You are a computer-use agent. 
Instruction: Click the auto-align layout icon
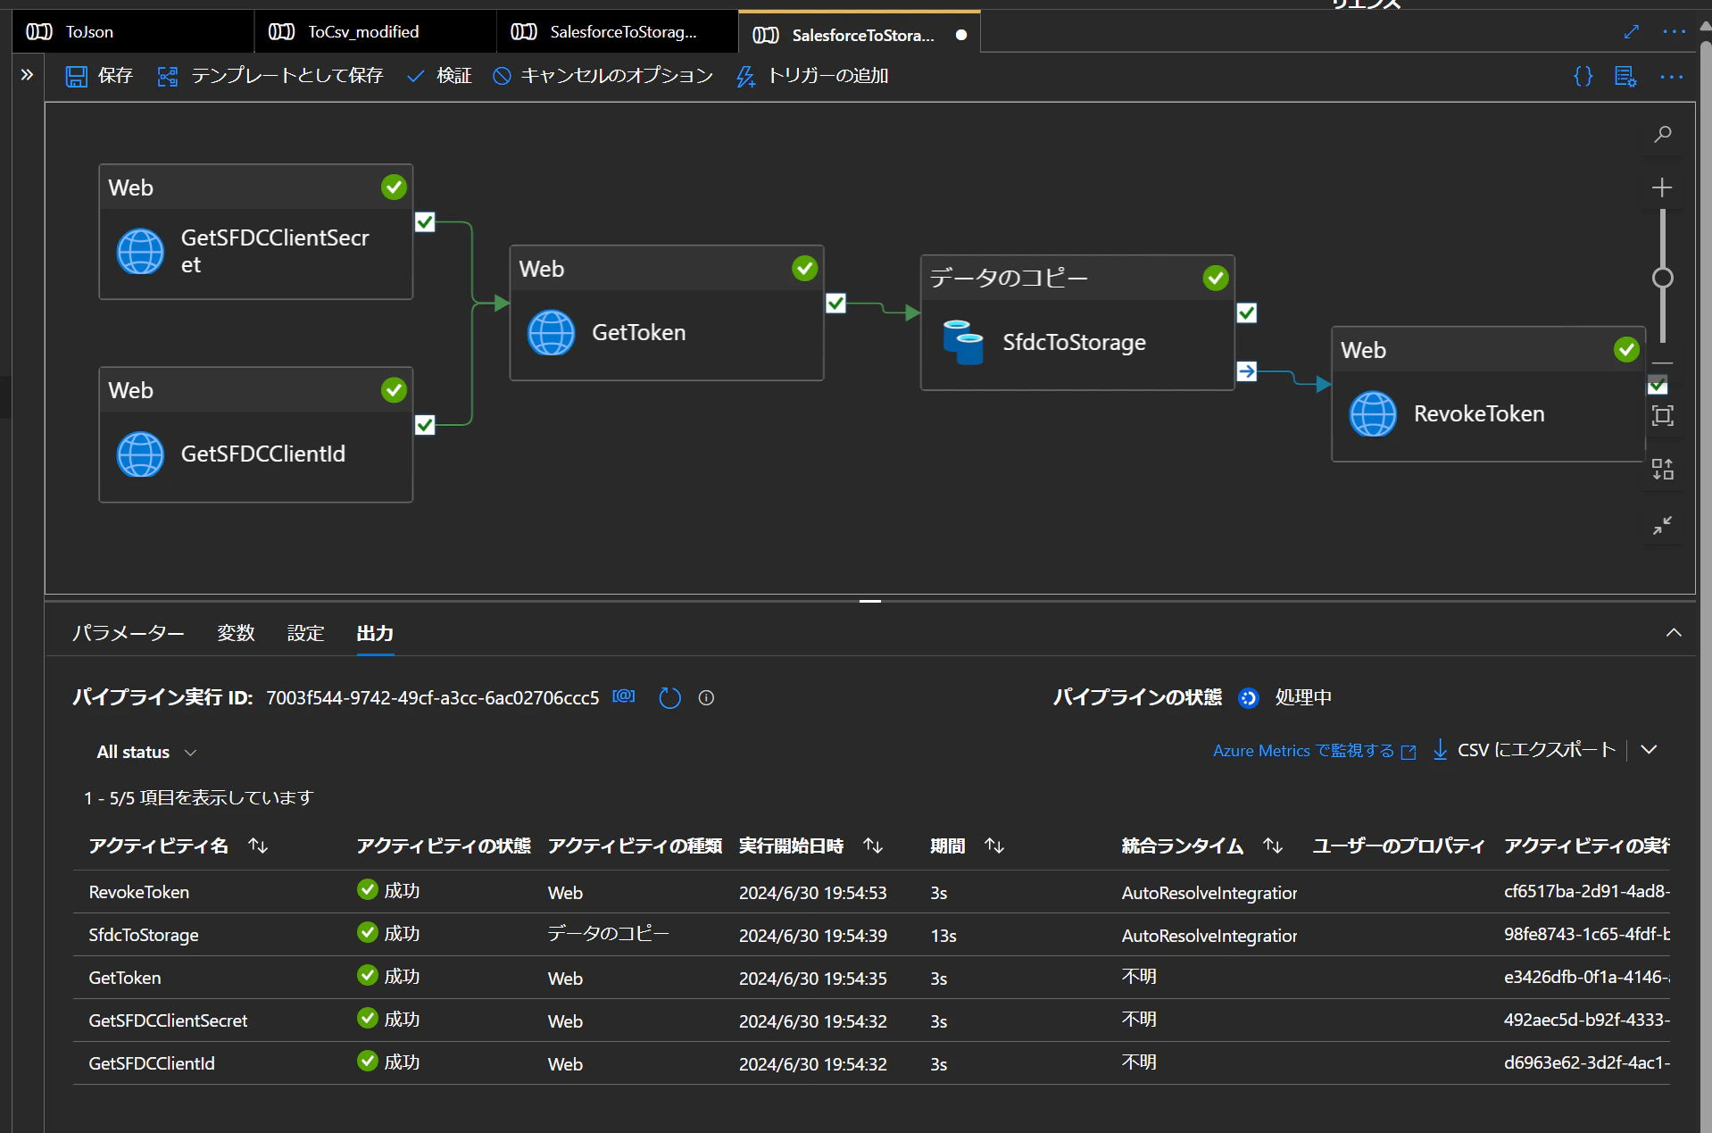[x=1662, y=470]
